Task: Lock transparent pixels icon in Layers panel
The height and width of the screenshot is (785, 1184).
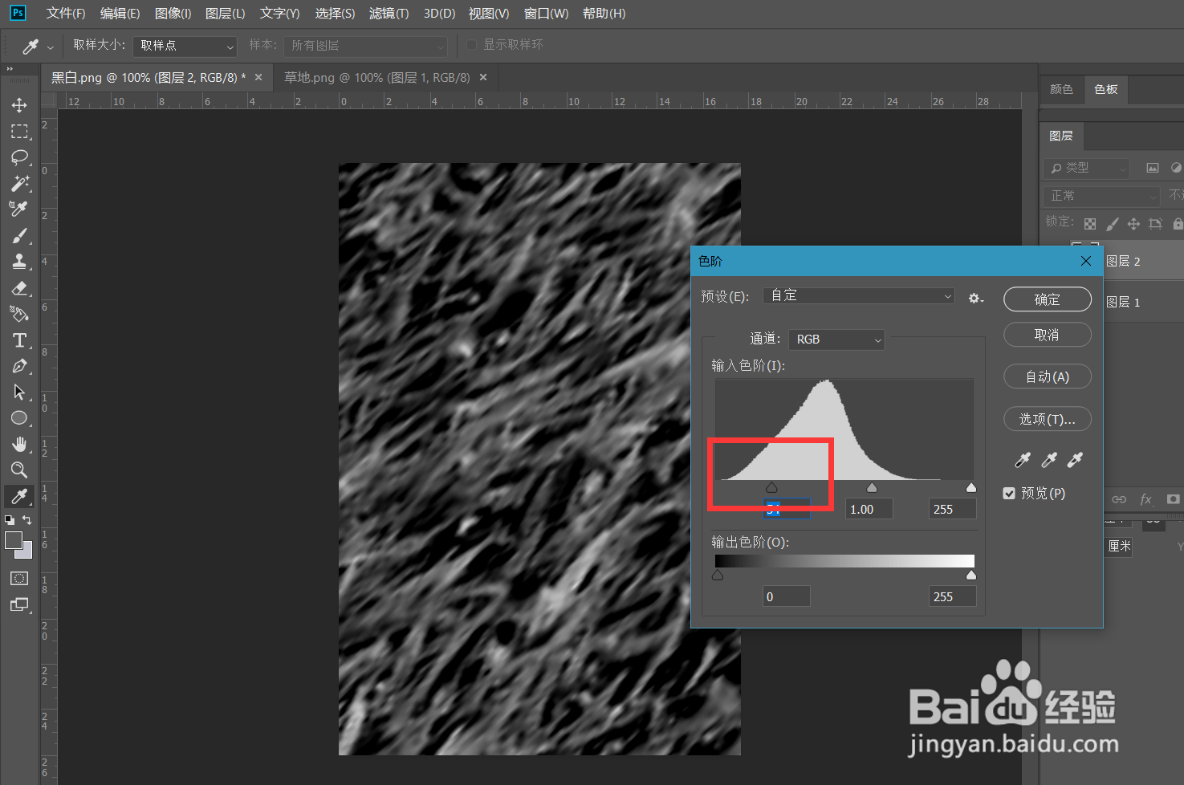Action: [1090, 224]
